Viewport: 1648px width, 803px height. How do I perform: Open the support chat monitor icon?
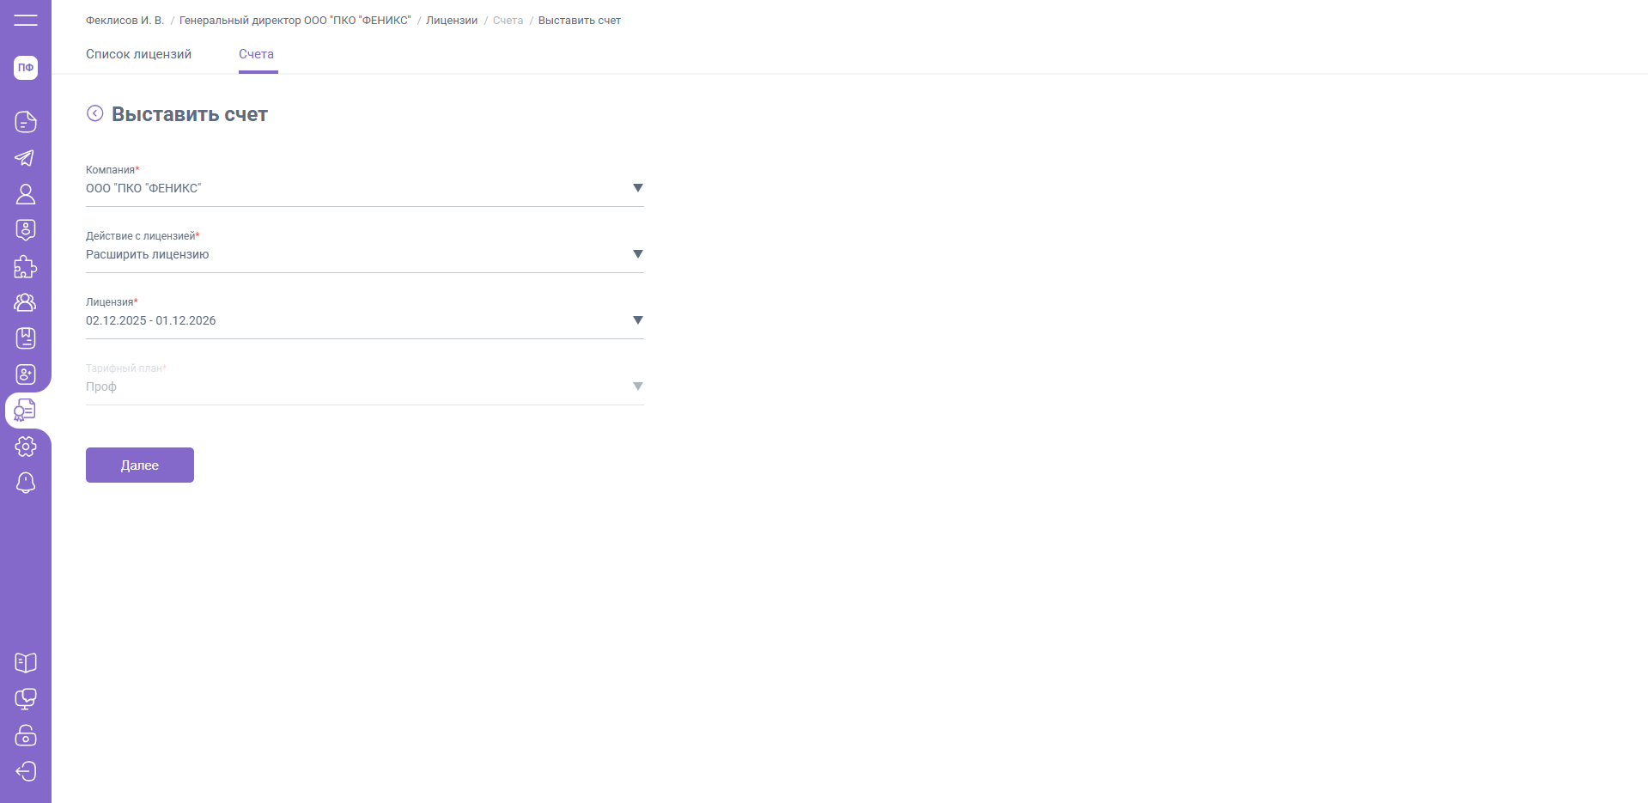tap(26, 699)
